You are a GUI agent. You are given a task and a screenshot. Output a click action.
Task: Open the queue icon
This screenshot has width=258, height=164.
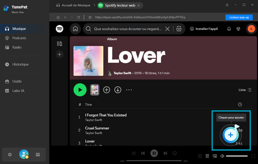point(207,156)
